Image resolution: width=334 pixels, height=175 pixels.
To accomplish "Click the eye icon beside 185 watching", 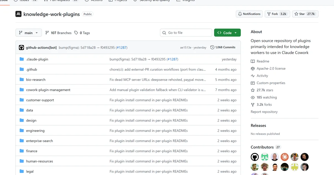I will point(253,97).
